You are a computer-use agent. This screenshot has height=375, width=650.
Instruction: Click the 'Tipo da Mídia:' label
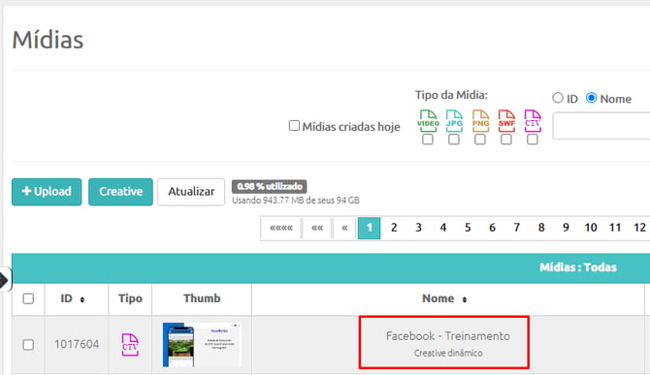pos(451,95)
